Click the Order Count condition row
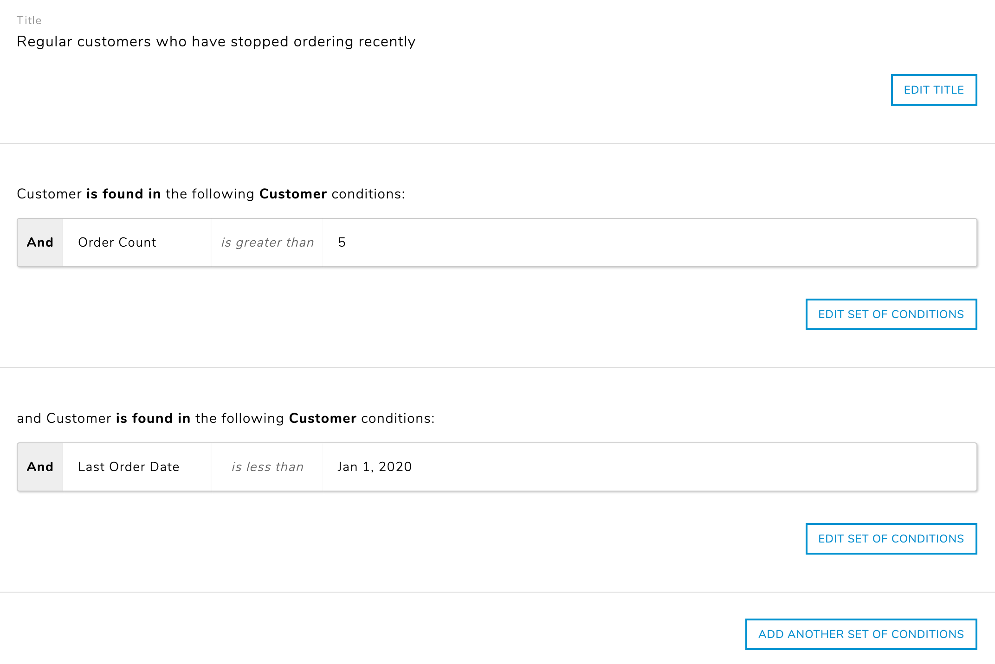The height and width of the screenshot is (664, 995). pos(497,242)
